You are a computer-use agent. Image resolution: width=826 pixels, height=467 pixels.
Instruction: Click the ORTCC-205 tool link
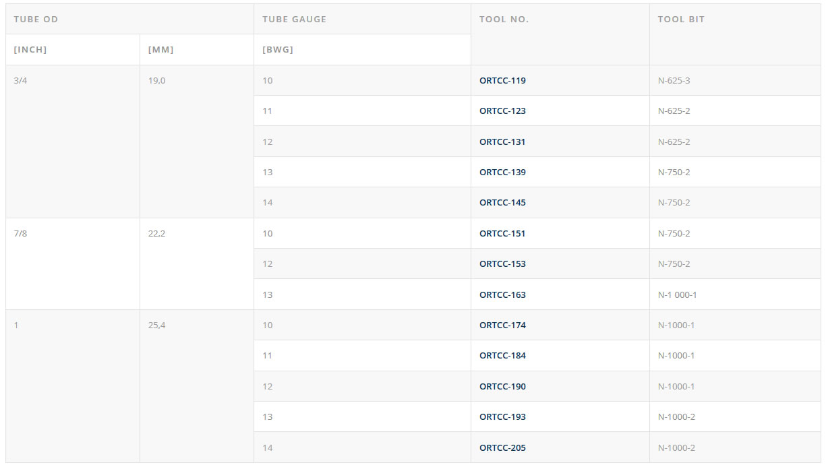[x=502, y=448]
